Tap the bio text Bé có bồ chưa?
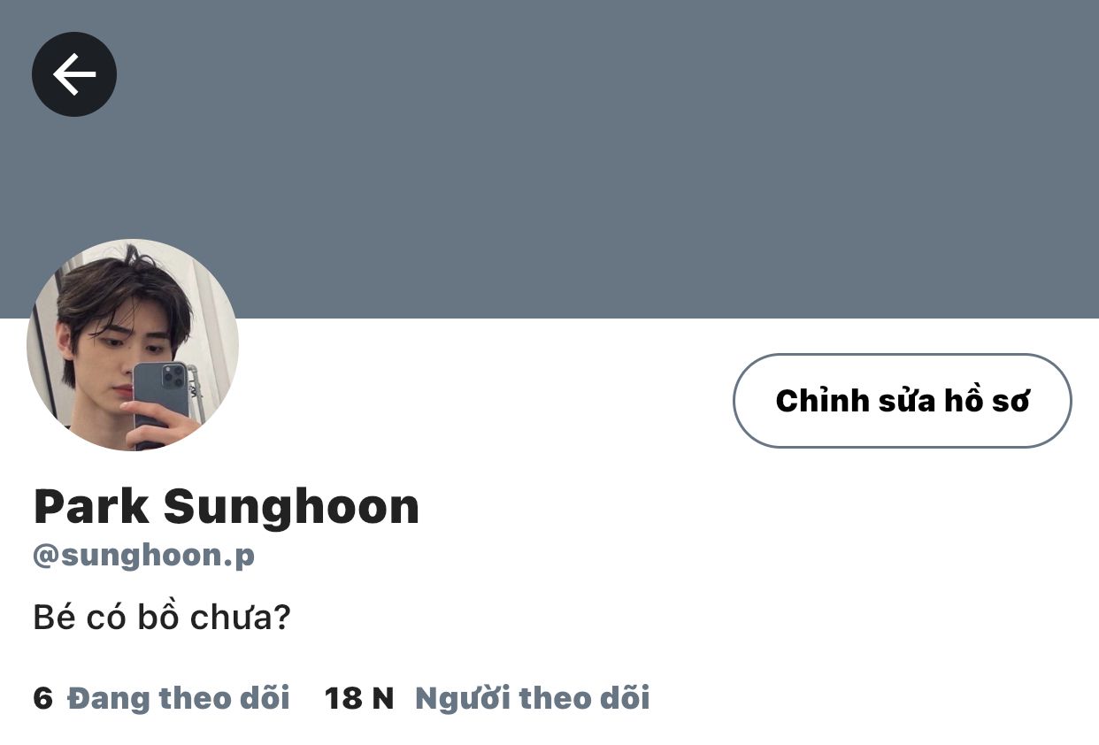Screen dimensions: 1099x745 coord(162,618)
